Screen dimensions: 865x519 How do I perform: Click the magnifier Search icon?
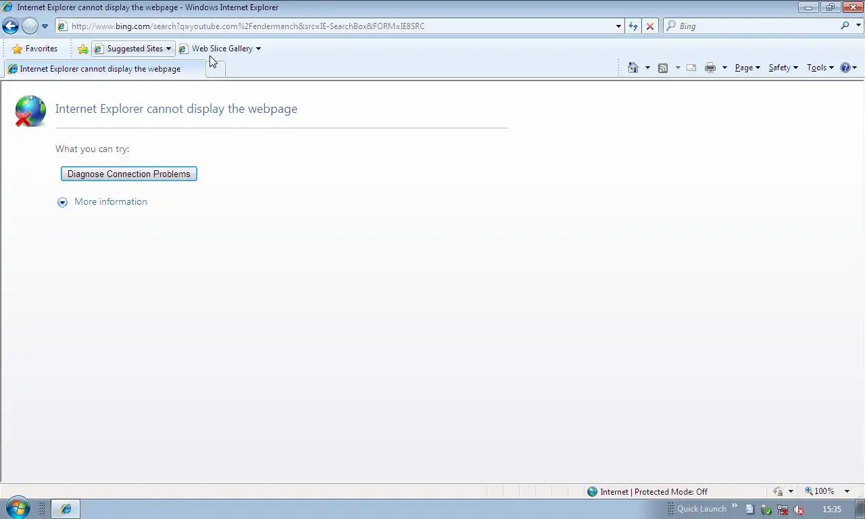[845, 26]
